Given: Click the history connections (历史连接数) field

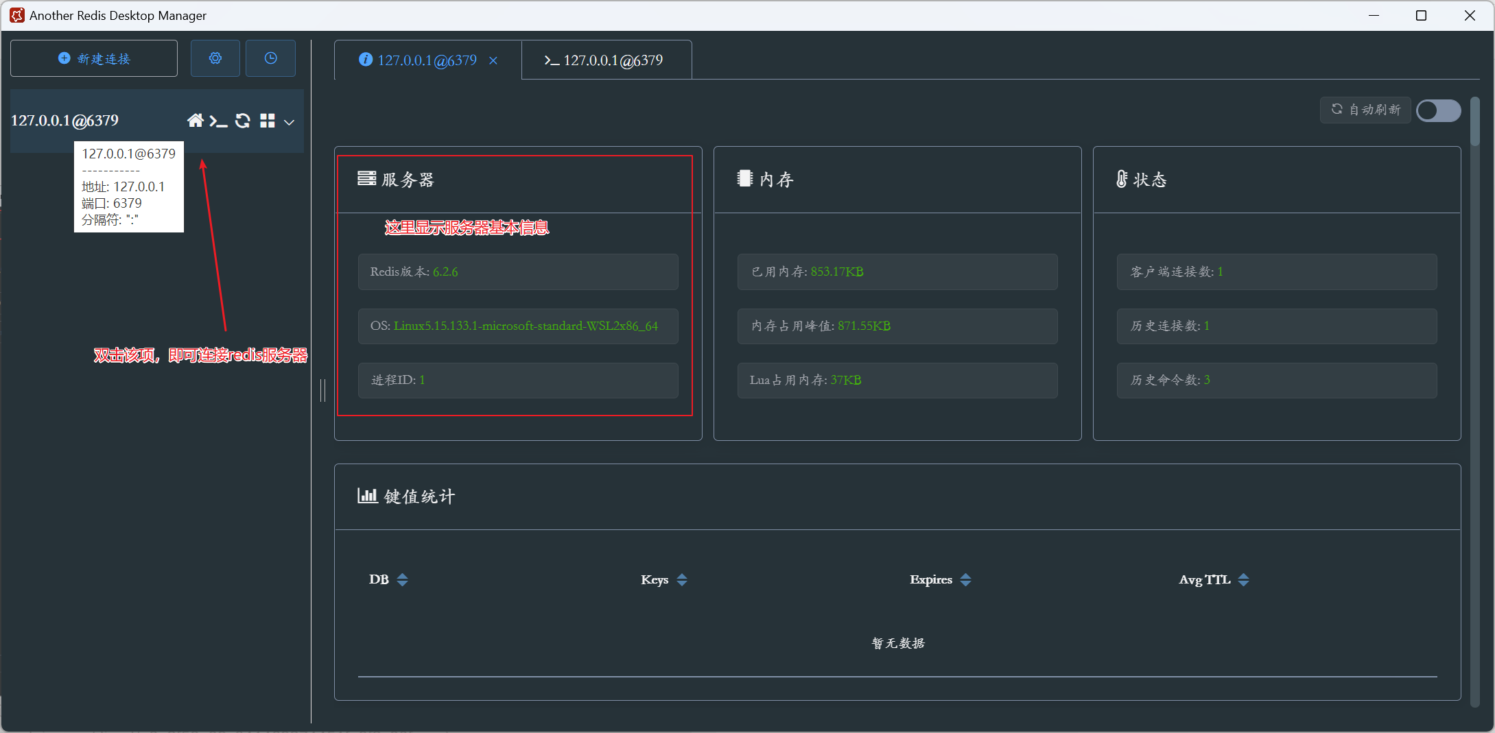Looking at the screenshot, I should 1277,326.
